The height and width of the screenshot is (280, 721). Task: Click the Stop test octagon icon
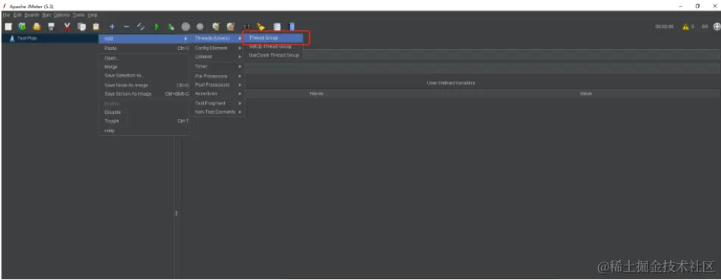pyautogui.click(x=185, y=26)
